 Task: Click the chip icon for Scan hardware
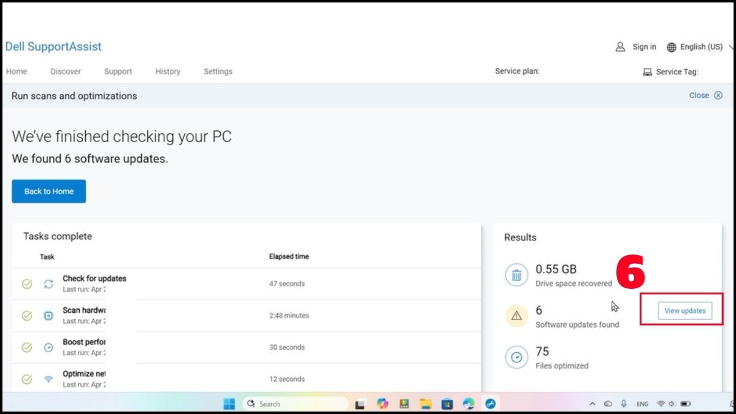[x=48, y=316]
